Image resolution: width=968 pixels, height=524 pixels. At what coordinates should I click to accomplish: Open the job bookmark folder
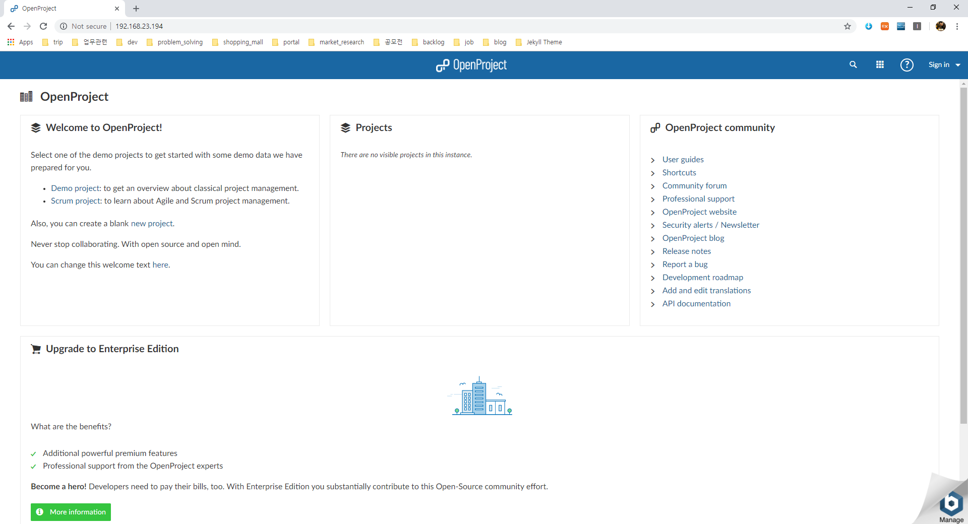[464, 42]
